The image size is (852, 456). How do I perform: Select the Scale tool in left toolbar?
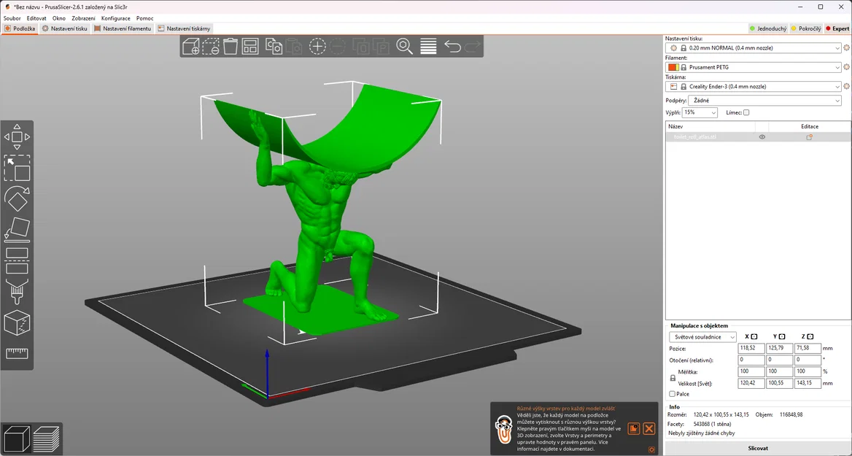click(17, 168)
